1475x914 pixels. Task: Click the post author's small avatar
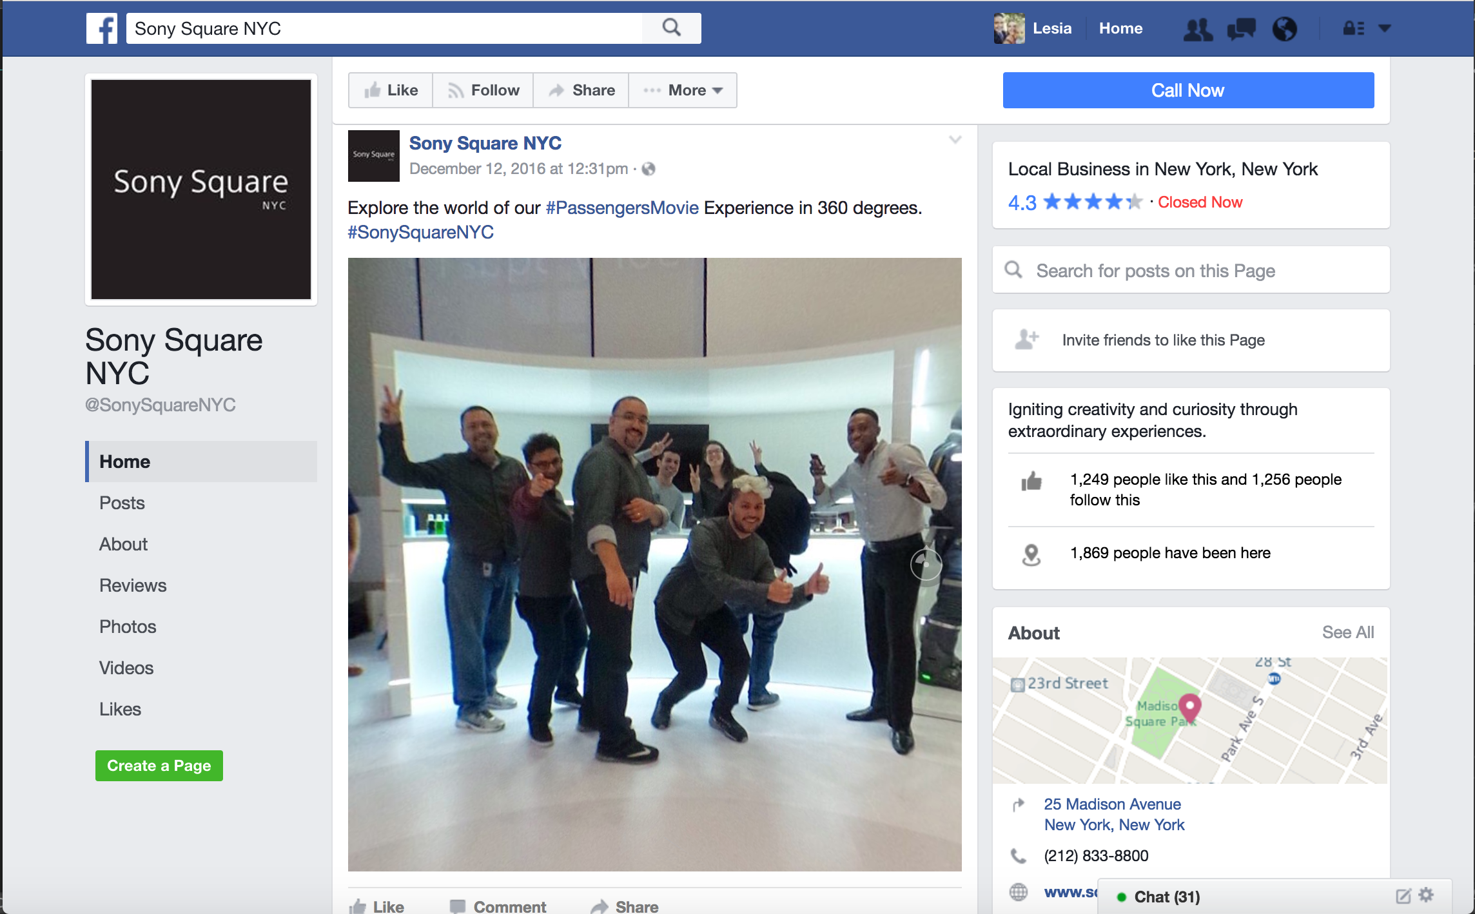(x=374, y=156)
